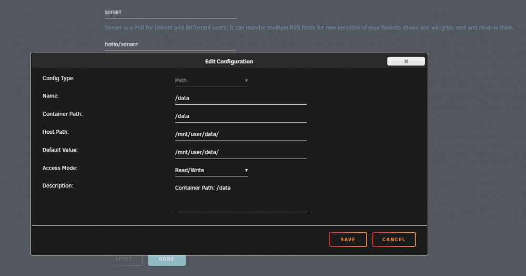Click the sonarr container name field
Image resolution: width=526 pixels, height=276 pixels.
(x=170, y=12)
